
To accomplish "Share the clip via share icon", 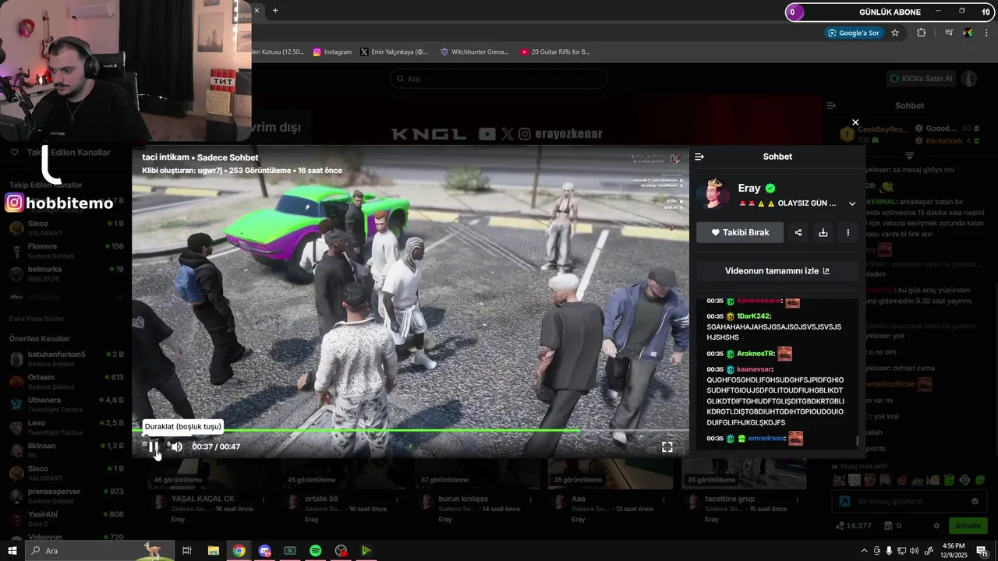I will pos(798,232).
